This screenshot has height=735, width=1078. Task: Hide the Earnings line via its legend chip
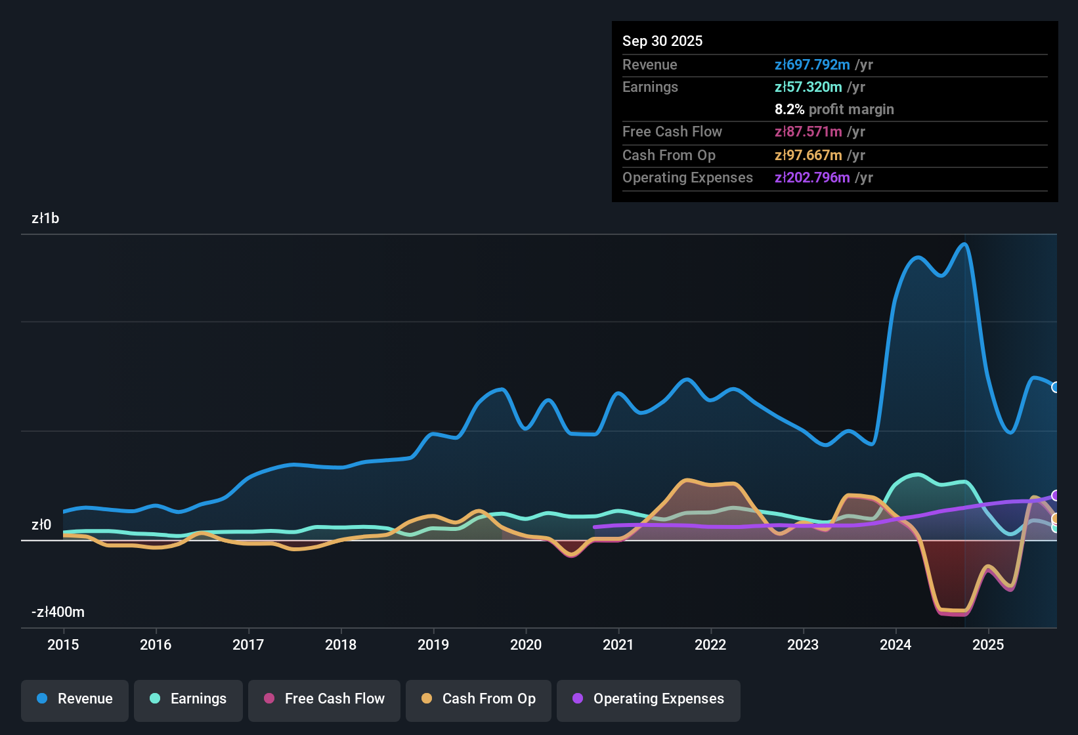tap(188, 699)
